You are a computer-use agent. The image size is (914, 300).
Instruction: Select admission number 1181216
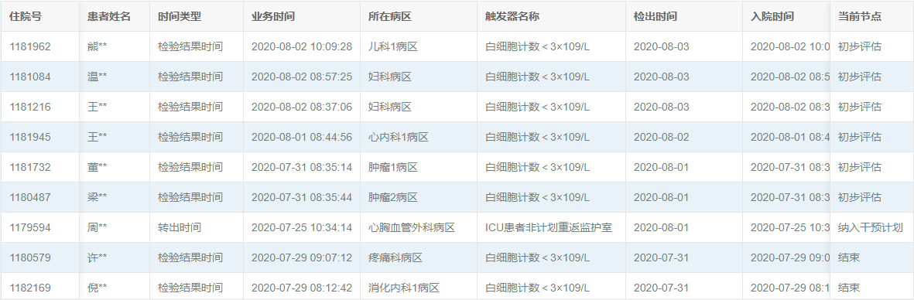[x=29, y=107]
